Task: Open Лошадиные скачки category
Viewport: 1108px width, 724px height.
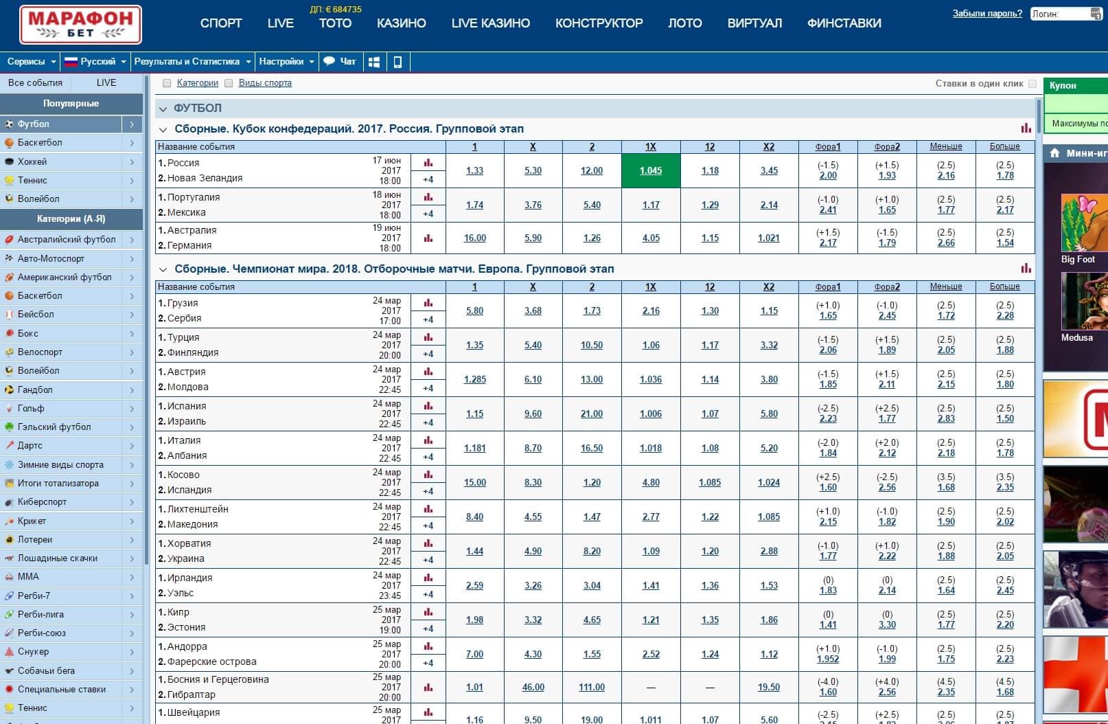Action: [x=71, y=558]
